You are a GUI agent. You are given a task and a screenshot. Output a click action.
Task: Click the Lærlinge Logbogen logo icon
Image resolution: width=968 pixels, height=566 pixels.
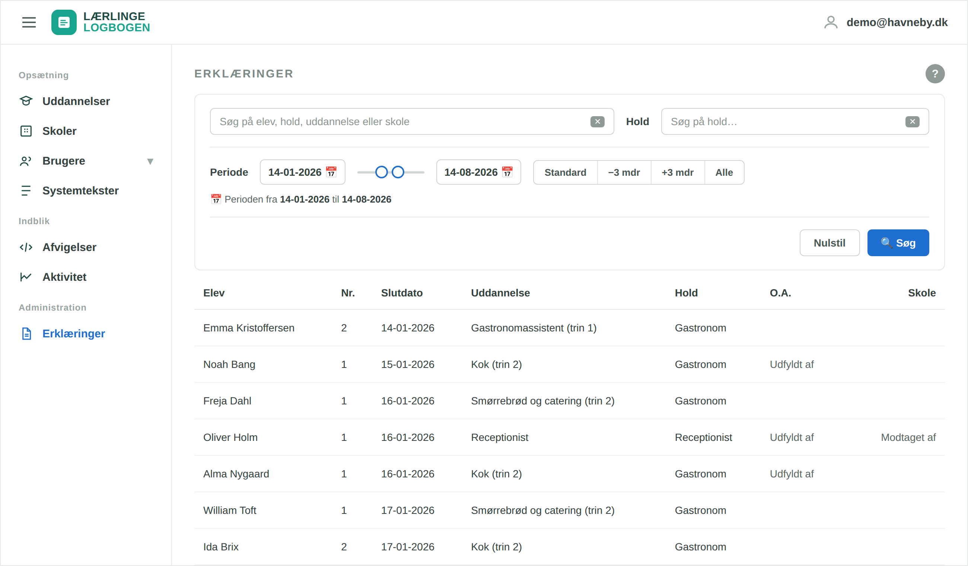coord(64,22)
